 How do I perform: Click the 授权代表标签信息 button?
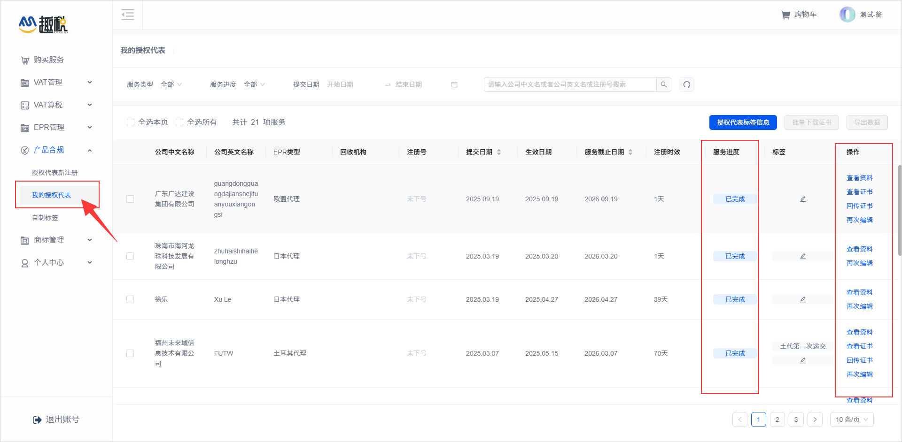click(x=743, y=122)
